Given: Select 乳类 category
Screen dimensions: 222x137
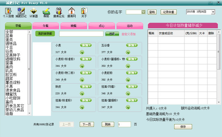Looking at the screenshot, I should (x=9, y=71).
